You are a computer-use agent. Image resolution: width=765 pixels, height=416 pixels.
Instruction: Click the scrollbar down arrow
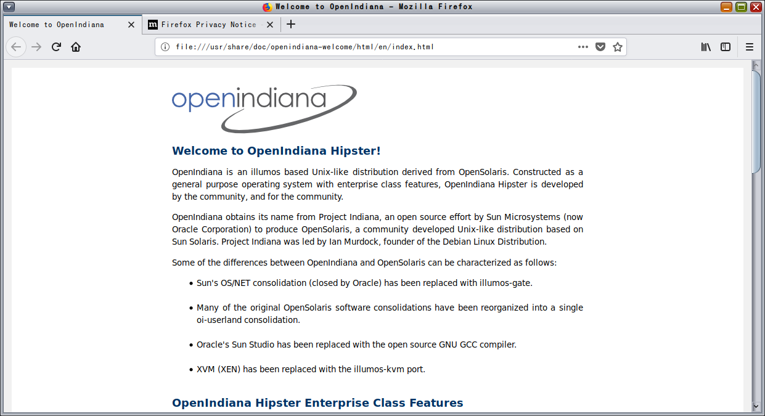click(756, 406)
